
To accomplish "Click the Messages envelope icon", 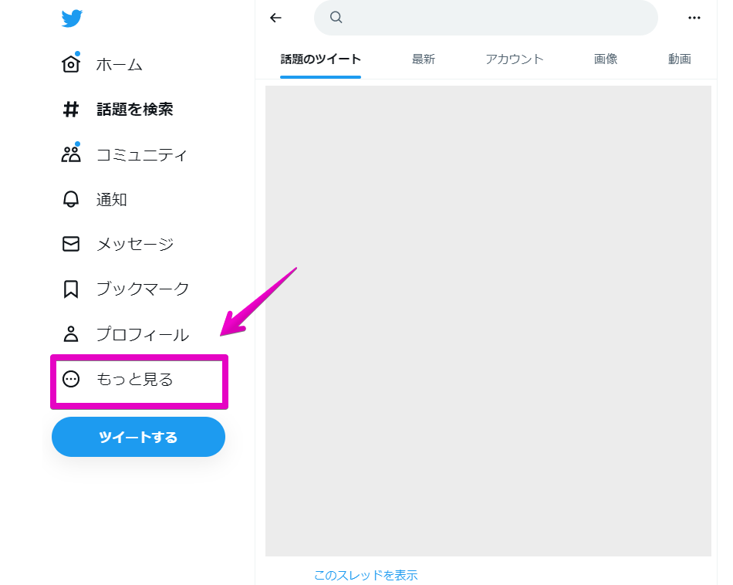I will (70, 244).
